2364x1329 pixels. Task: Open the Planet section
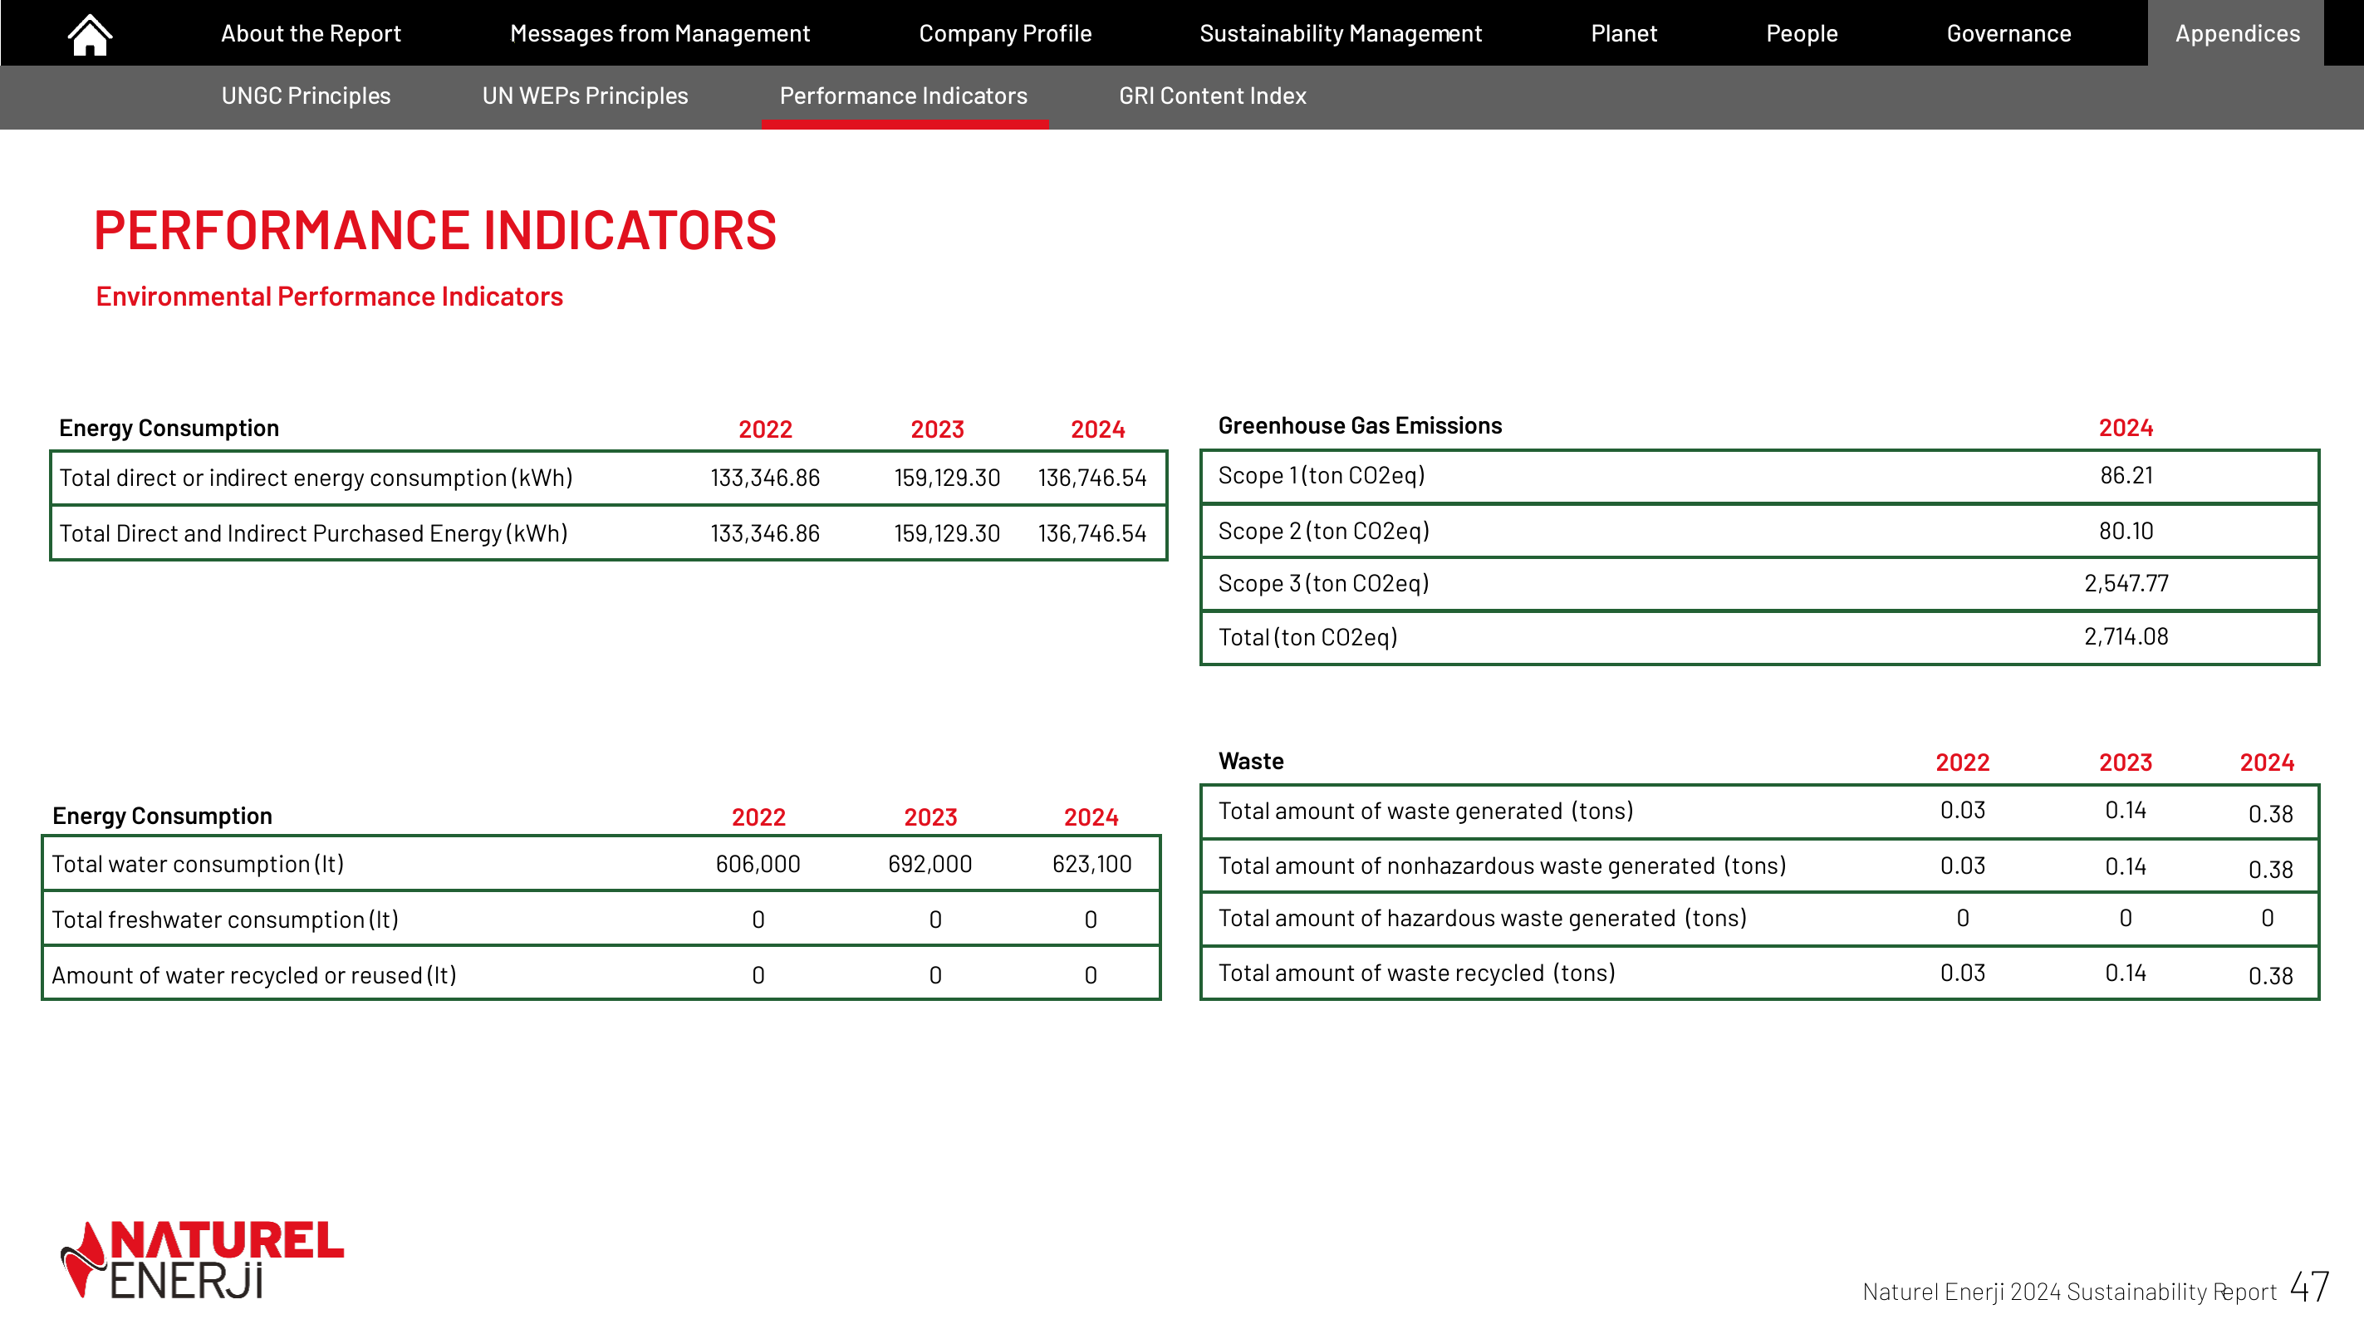[1623, 34]
